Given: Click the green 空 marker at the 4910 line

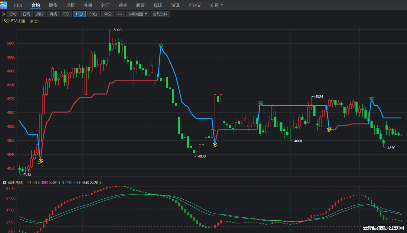Looking at the screenshot, I should point(260,103).
